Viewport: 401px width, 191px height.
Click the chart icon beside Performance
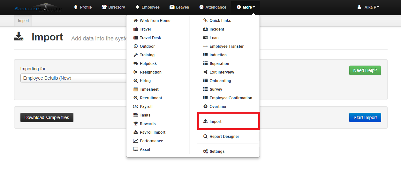point(136,141)
